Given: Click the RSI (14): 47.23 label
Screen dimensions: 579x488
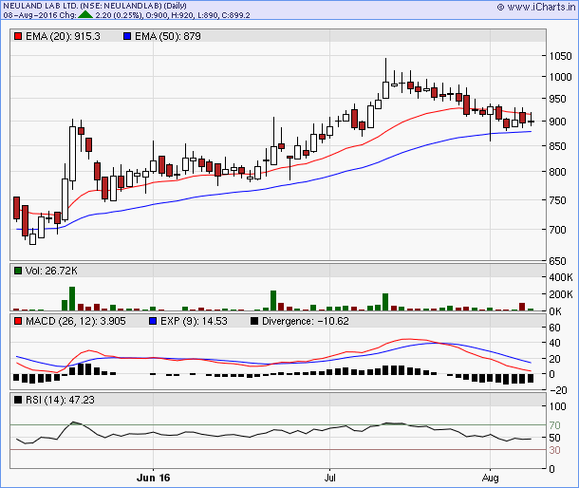Looking at the screenshot, I should 60,400.
